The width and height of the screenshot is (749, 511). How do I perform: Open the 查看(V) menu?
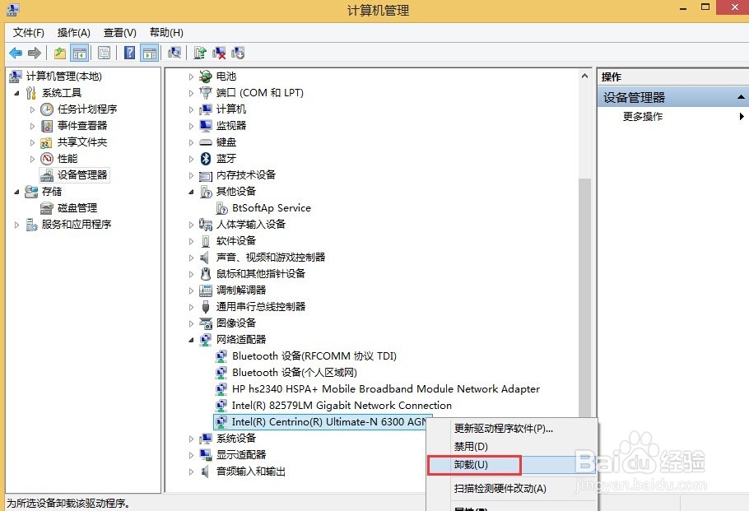coord(120,32)
